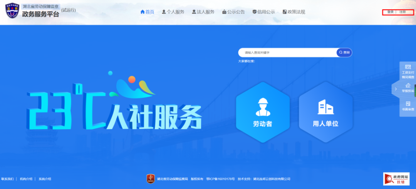Open 政策法规 menu item
Viewport: 416px width, 189px height.
pyautogui.click(x=294, y=12)
